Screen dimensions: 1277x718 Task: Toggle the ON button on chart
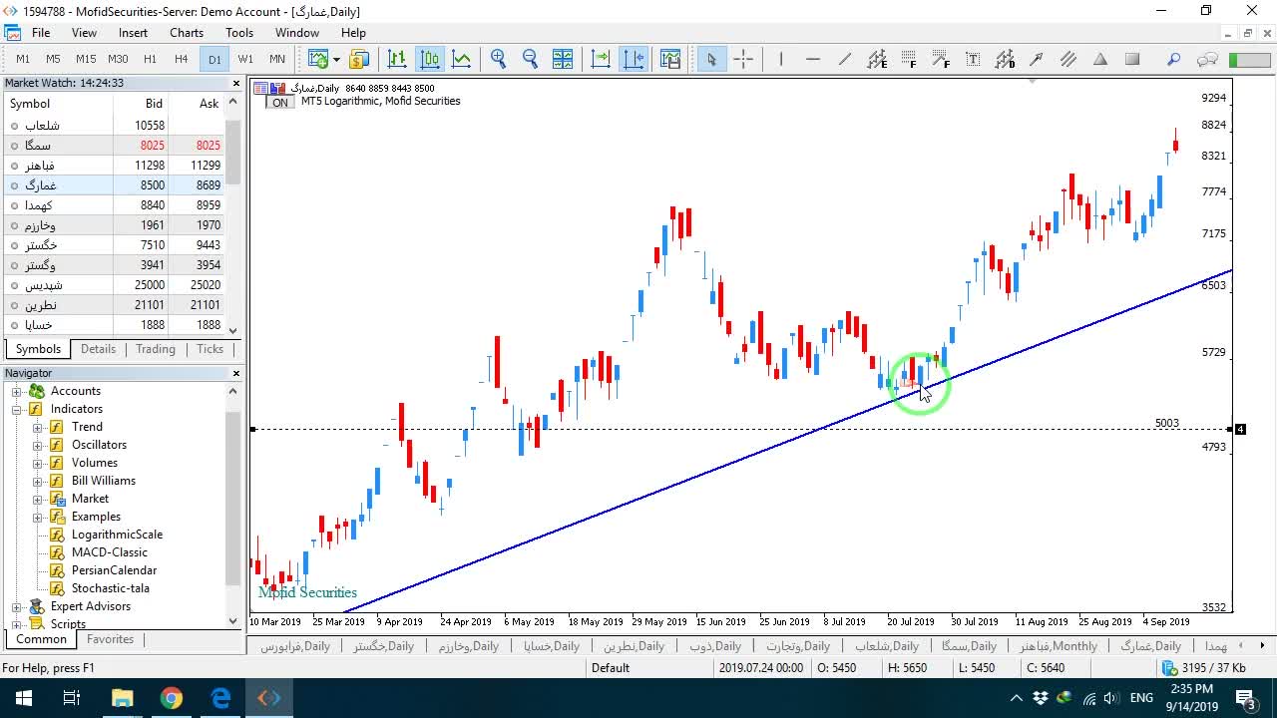click(280, 103)
